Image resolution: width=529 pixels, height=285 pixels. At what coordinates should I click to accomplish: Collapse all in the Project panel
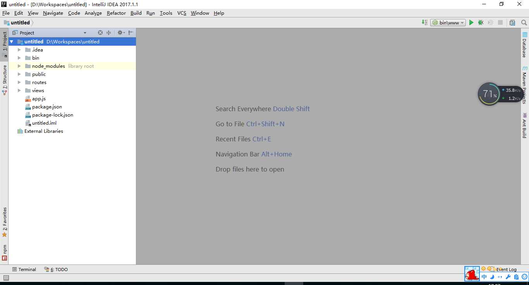(109, 33)
